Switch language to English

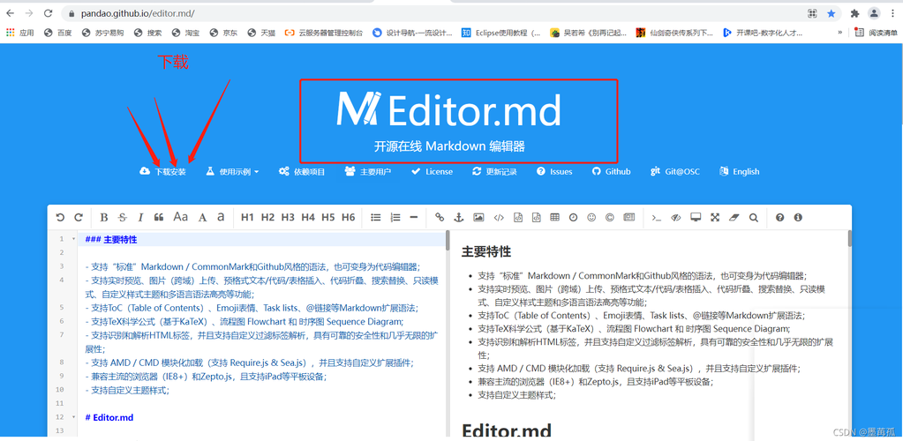[x=740, y=172]
